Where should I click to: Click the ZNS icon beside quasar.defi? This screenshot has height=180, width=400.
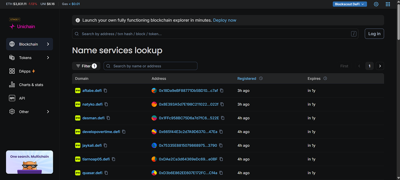point(78,173)
